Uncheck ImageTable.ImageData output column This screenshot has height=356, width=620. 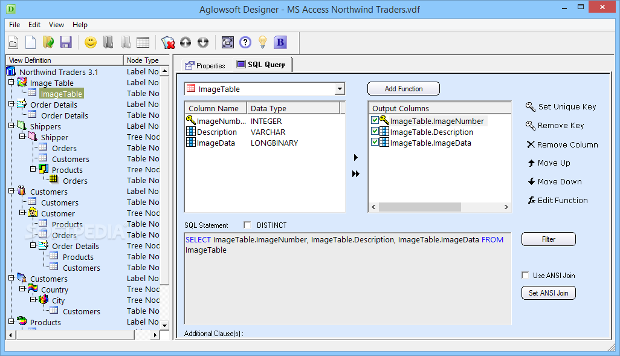click(375, 141)
